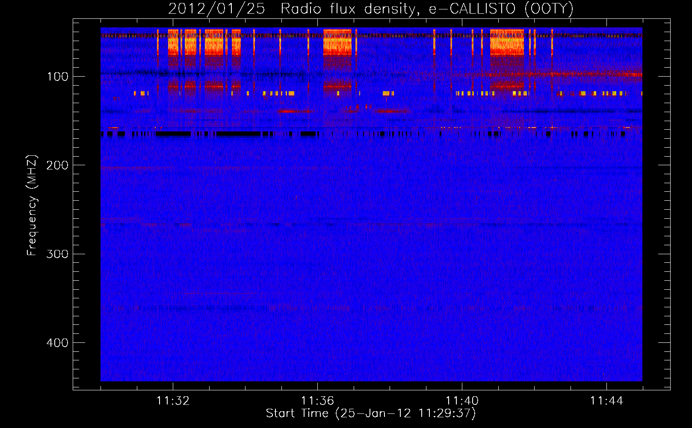
Task: Click the 400 frequency tick label
Action: point(57,343)
